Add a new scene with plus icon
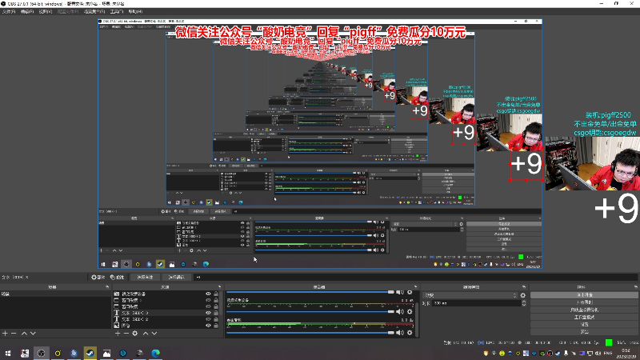Image resolution: width=640 pixels, height=360 pixels. tap(5, 334)
